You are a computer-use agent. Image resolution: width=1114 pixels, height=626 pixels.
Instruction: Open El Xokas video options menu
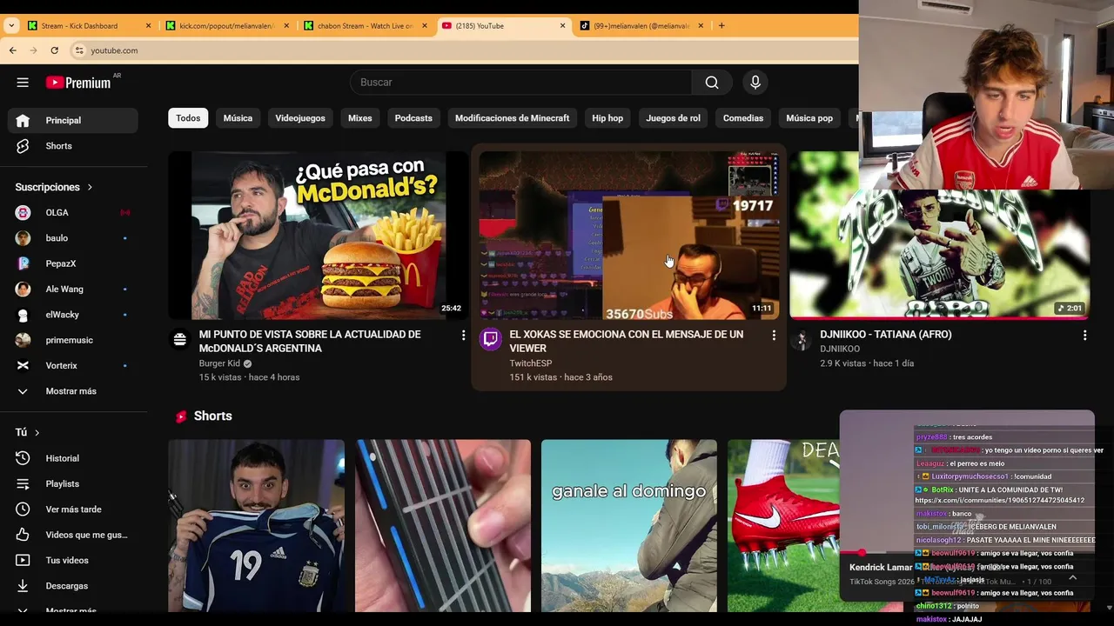tap(774, 336)
